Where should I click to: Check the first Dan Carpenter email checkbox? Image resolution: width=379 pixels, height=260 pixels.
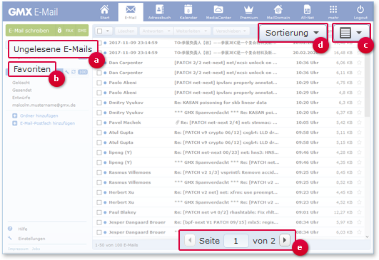pyautogui.click(x=99, y=63)
